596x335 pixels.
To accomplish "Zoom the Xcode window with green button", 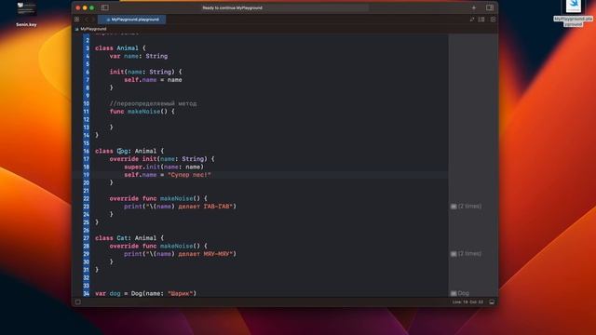I will 91,7.
